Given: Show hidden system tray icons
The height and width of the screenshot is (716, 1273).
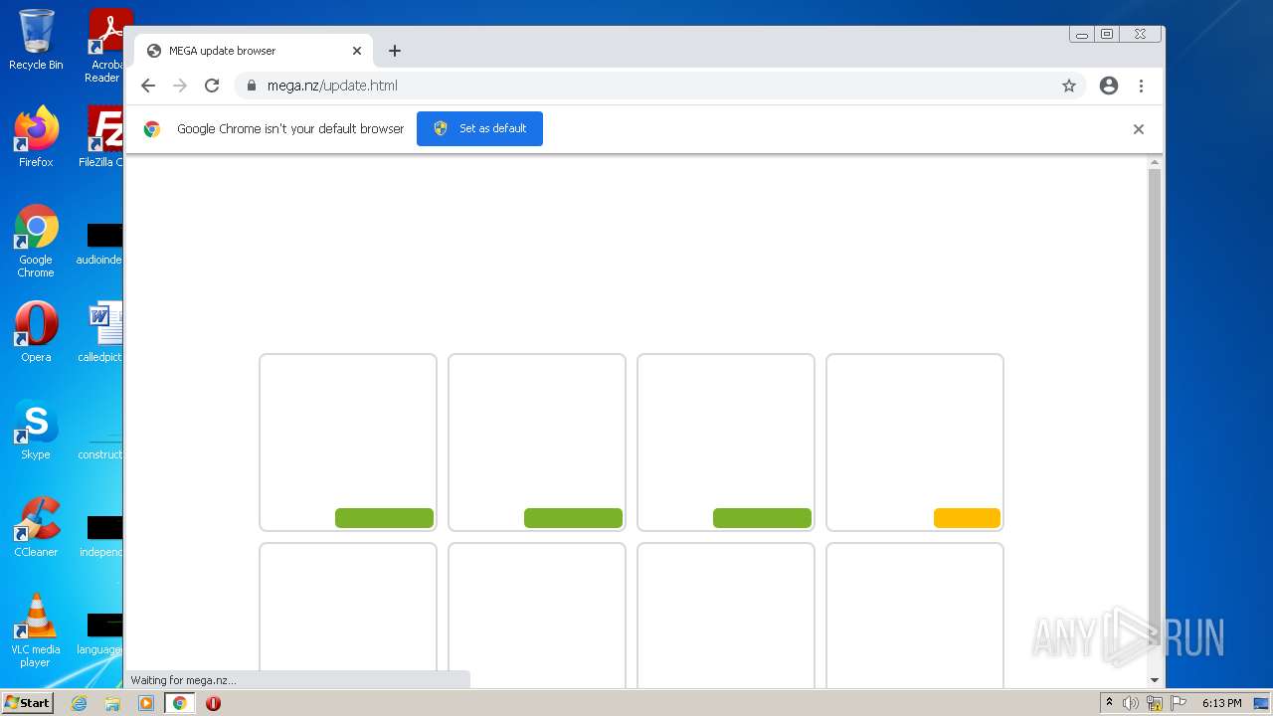Looking at the screenshot, I should [x=1109, y=703].
